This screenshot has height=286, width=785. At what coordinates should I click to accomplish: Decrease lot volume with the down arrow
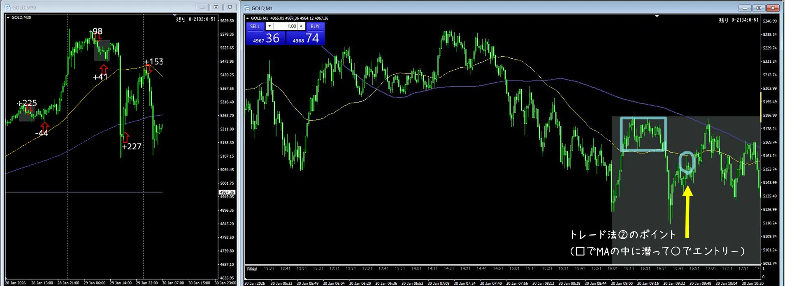click(x=269, y=26)
